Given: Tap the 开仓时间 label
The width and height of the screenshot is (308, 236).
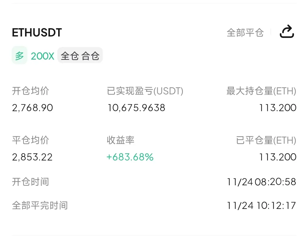Looking at the screenshot, I should (31, 182).
